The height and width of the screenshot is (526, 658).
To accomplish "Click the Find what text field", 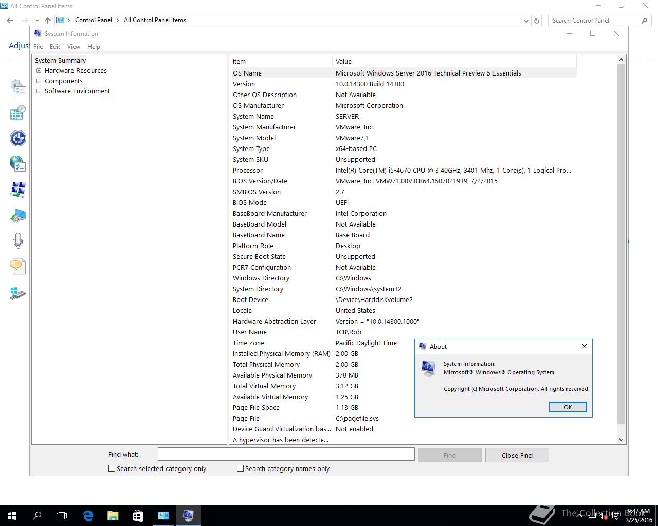I will pos(286,454).
